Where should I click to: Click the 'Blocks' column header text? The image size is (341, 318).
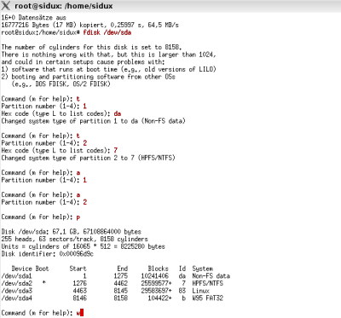coord(159,269)
